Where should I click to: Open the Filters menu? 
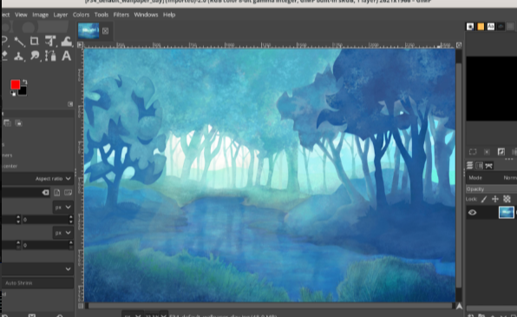point(121,15)
